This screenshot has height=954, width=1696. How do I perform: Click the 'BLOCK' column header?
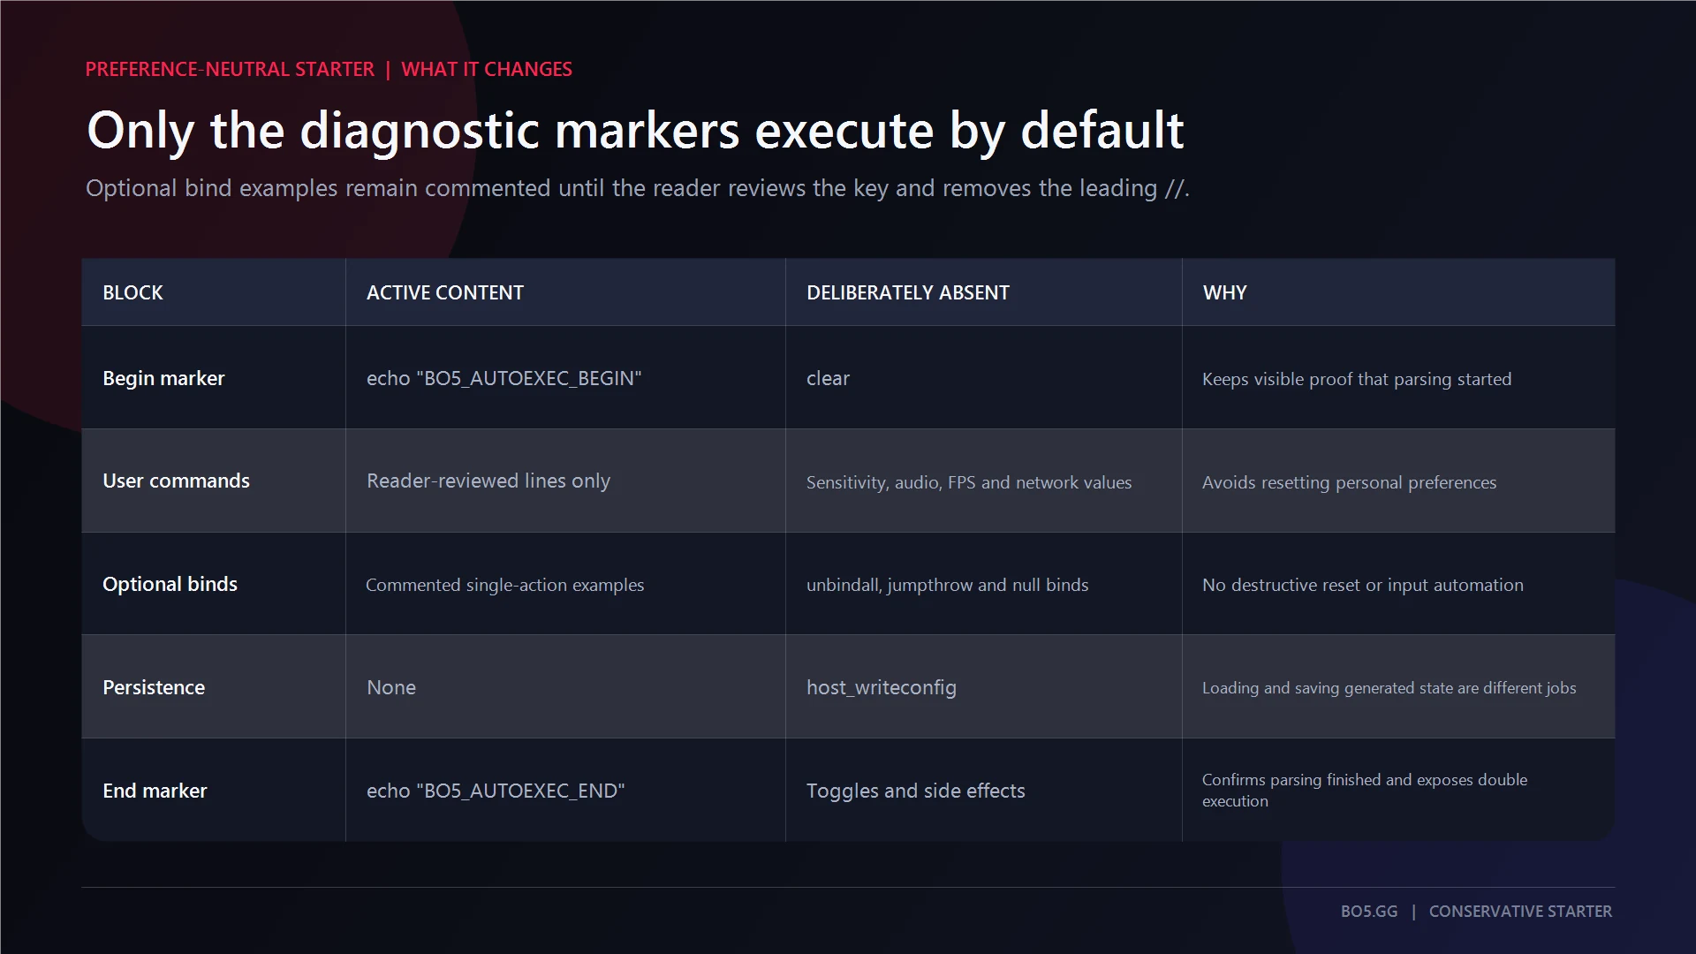pos(132,292)
